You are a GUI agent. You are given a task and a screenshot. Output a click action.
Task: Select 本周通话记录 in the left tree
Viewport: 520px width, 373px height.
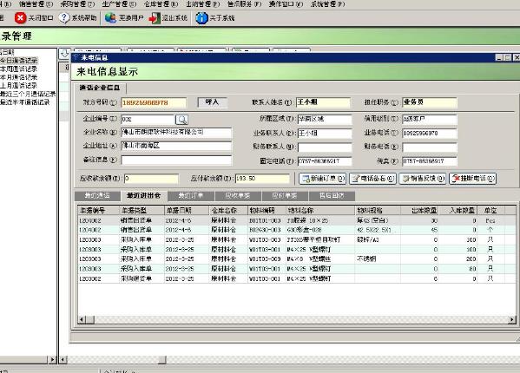click(x=19, y=69)
